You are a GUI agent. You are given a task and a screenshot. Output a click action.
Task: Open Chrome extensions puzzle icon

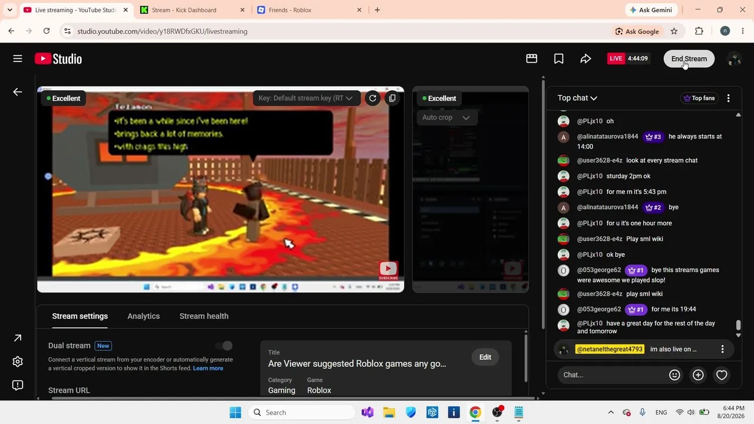699,31
